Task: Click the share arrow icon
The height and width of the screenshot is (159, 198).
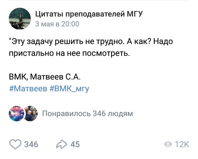Action: 62,144
